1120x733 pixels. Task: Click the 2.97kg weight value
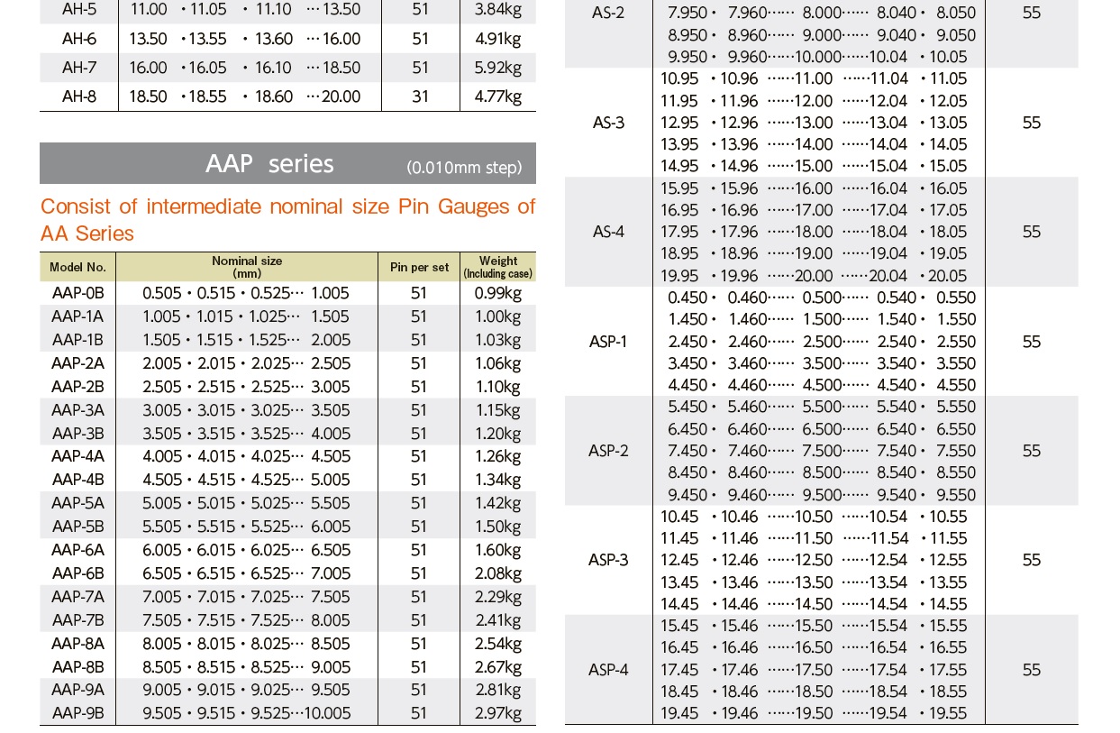tap(497, 713)
